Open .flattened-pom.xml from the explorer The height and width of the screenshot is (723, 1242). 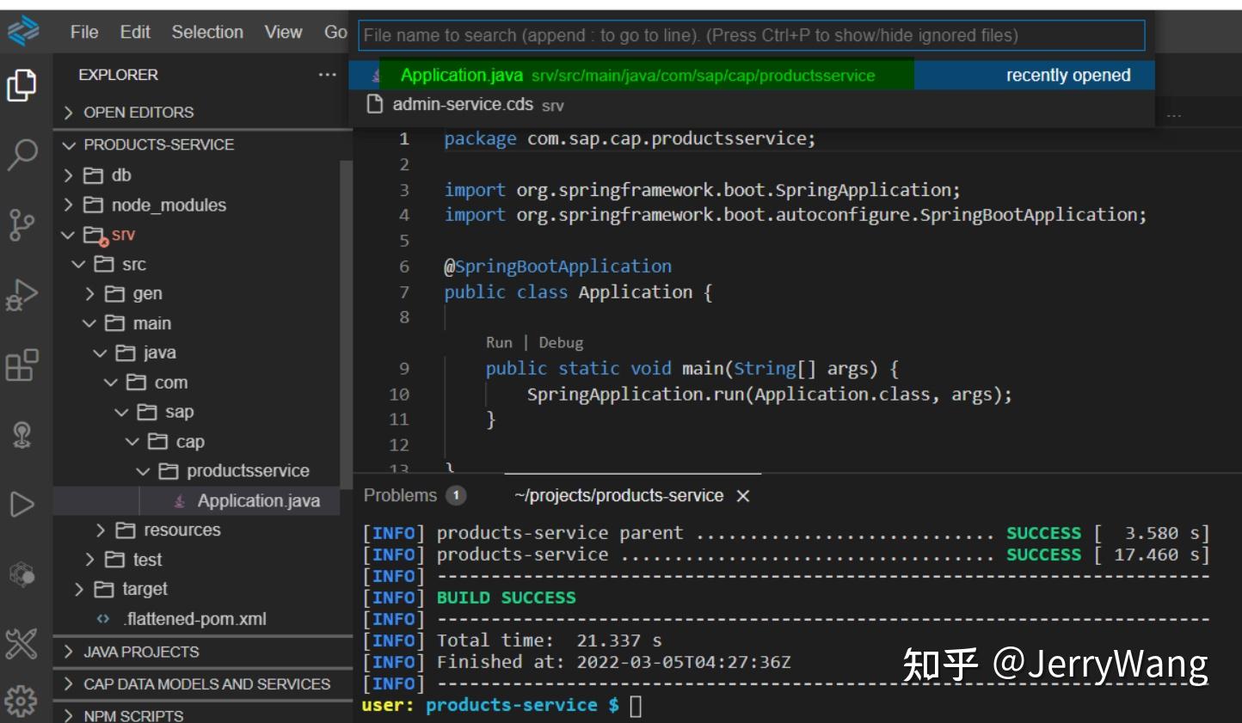coord(197,619)
